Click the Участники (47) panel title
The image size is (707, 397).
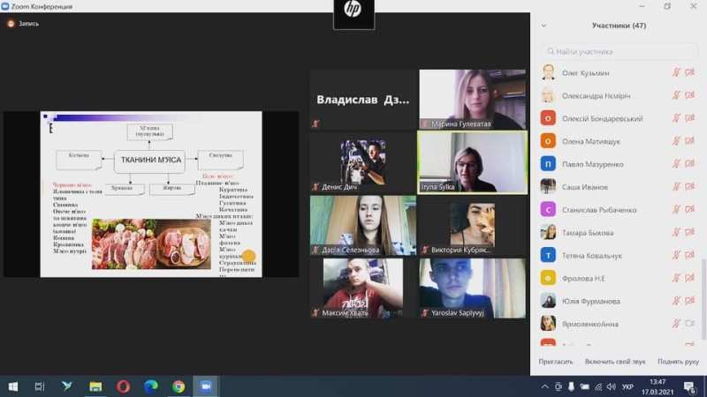619,26
